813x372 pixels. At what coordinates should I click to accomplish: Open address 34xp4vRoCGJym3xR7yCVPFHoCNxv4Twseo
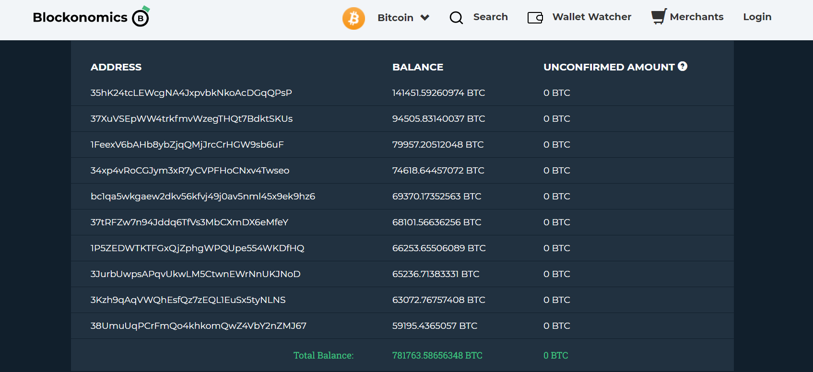tap(190, 170)
